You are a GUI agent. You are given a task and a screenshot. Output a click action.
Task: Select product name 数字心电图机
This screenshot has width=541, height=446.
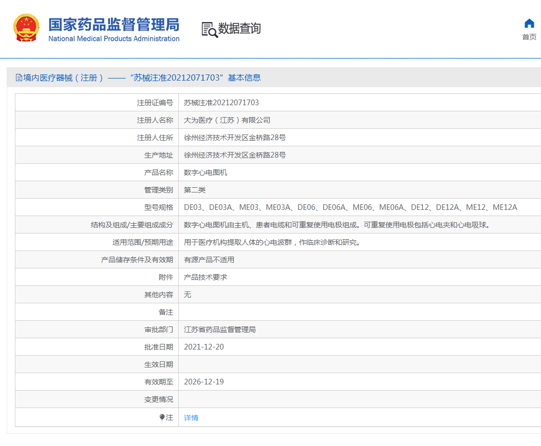[x=206, y=172]
